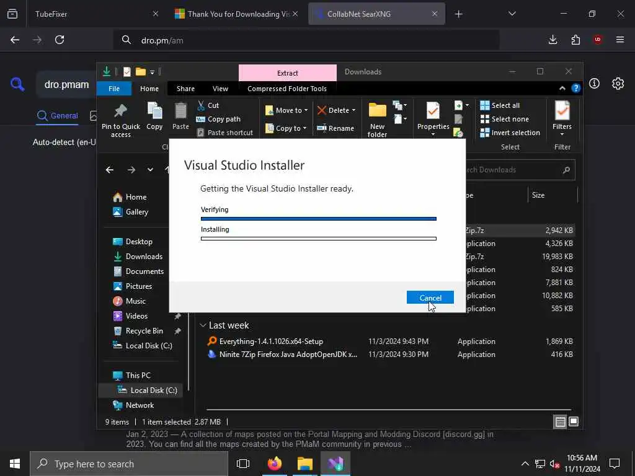Click Cut scissors in the ribbon

pyautogui.click(x=208, y=105)
